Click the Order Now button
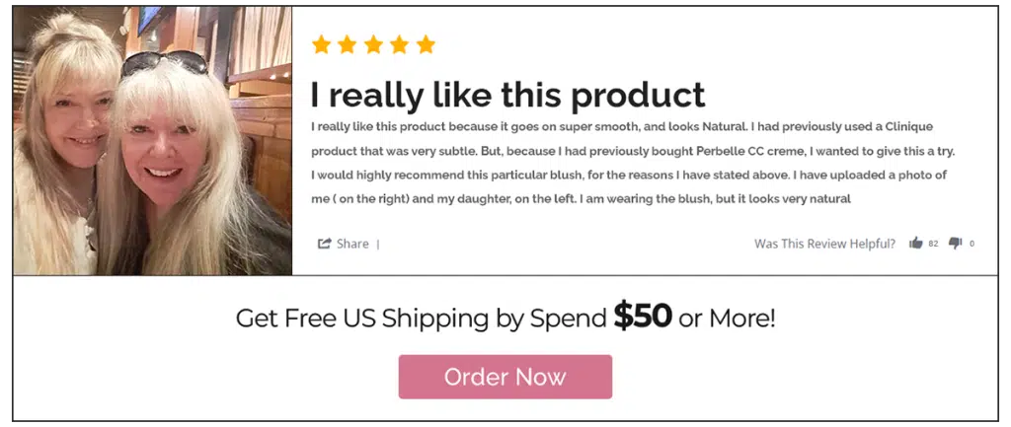 (505, 377)
